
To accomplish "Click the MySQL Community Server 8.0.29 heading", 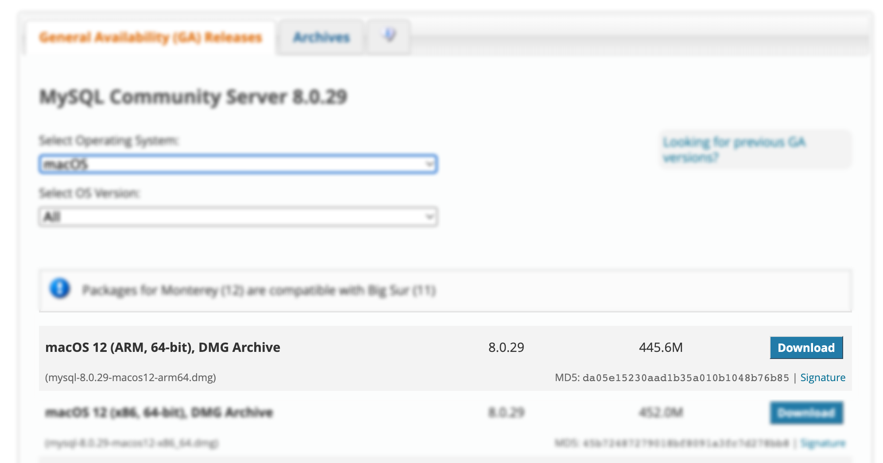I will pyautogui.click(x=193, y=97).
